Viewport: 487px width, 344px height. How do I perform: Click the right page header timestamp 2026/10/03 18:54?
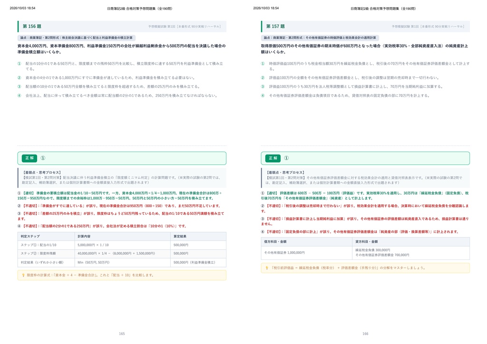coord(266,9)
